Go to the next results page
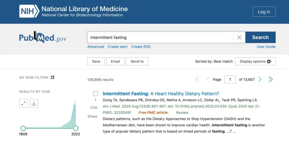The image size is (289, 142). (260, 79)
